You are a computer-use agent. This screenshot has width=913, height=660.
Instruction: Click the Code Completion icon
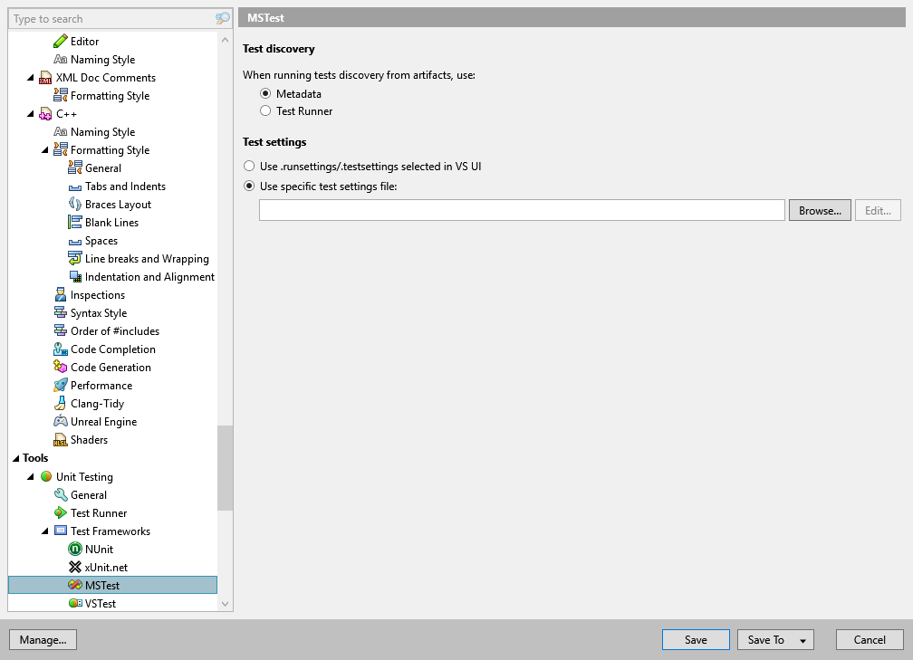point(61,349)
